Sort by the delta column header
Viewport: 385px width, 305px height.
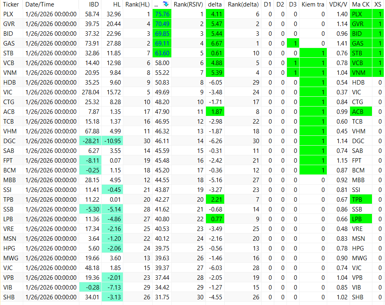[215, 4]
